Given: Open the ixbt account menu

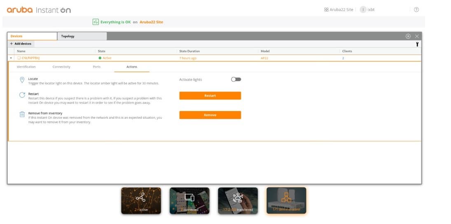Looking at the screenshot, I should 367,9.
